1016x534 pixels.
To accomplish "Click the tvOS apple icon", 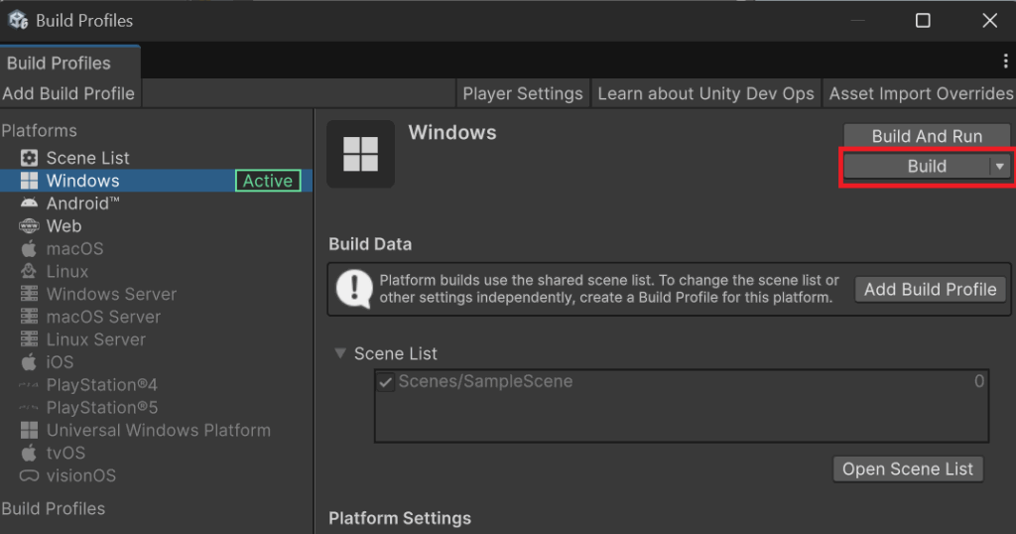I will [29, 453].
